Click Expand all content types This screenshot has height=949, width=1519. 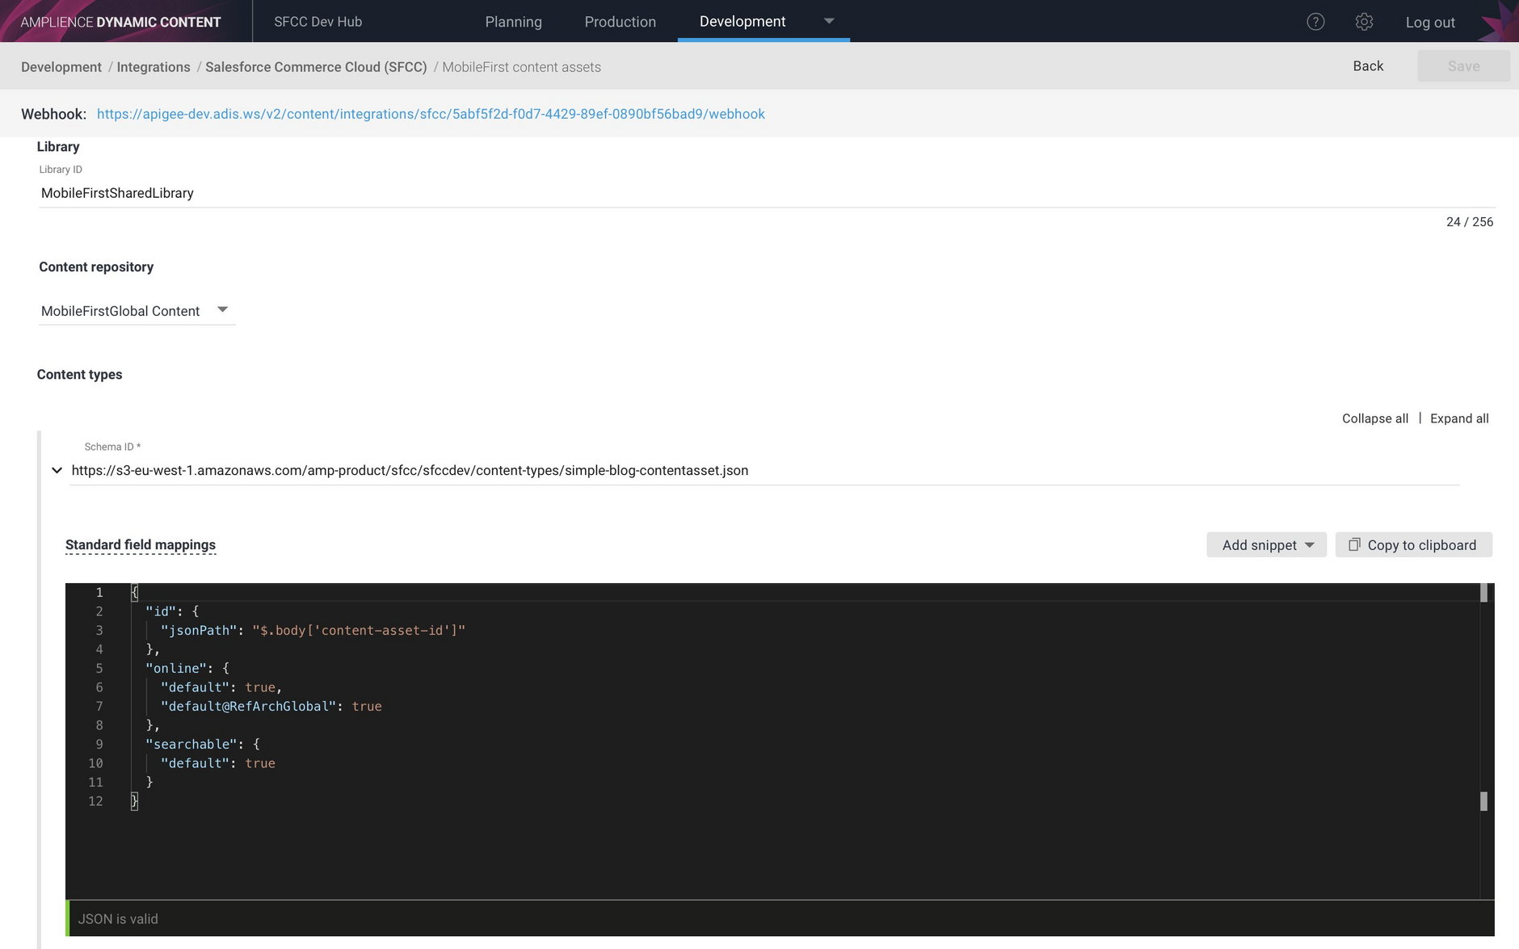[1459, 418]
